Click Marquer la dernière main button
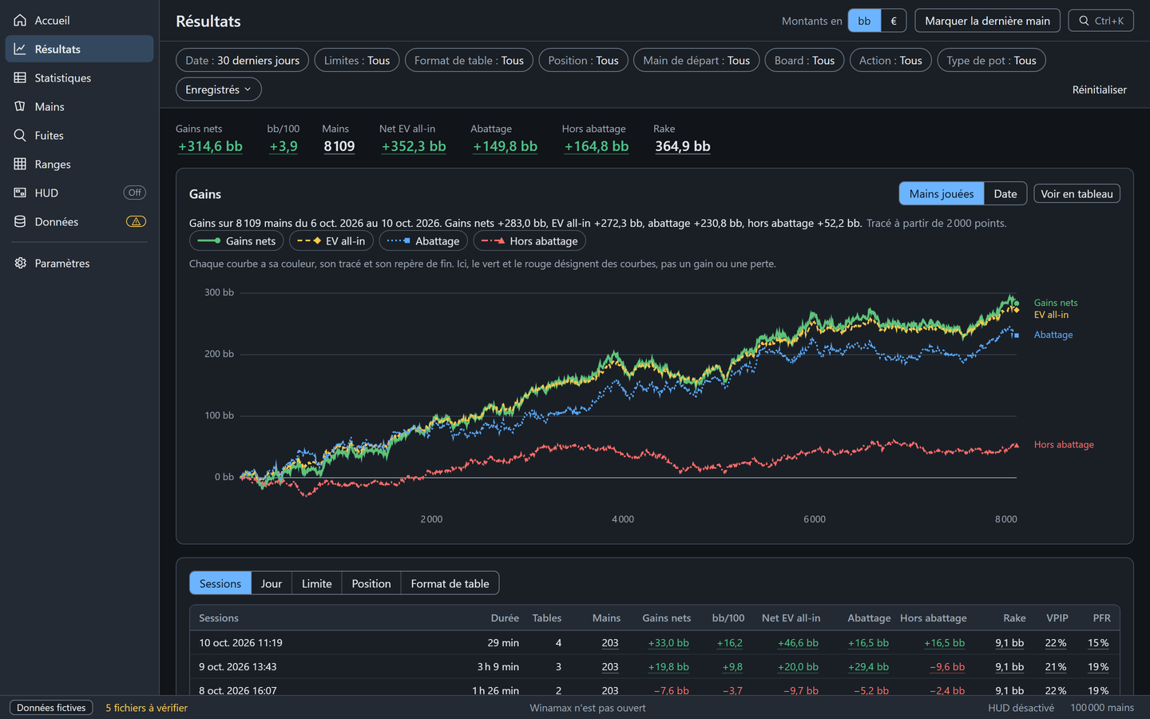This screenshot has width=1150, height=719. pos(987,21)
